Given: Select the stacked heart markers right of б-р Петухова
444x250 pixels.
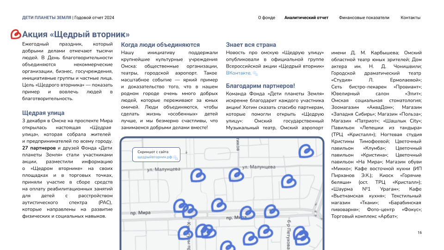Looking at the screenshot, I should point(302,236).
